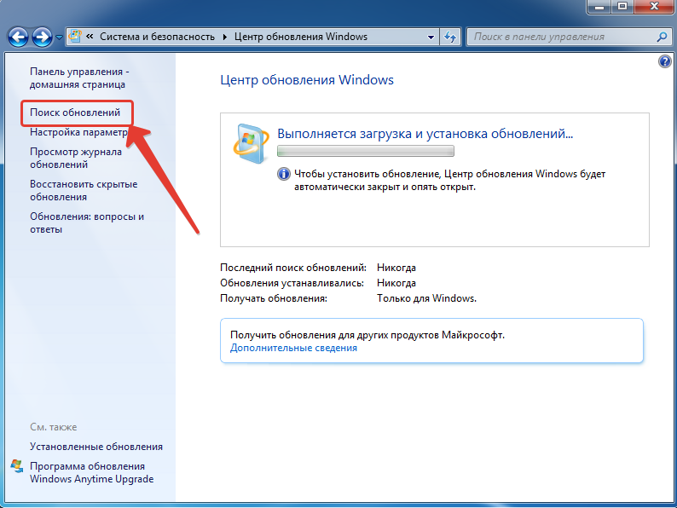Open Установленные обновления link

96,447
